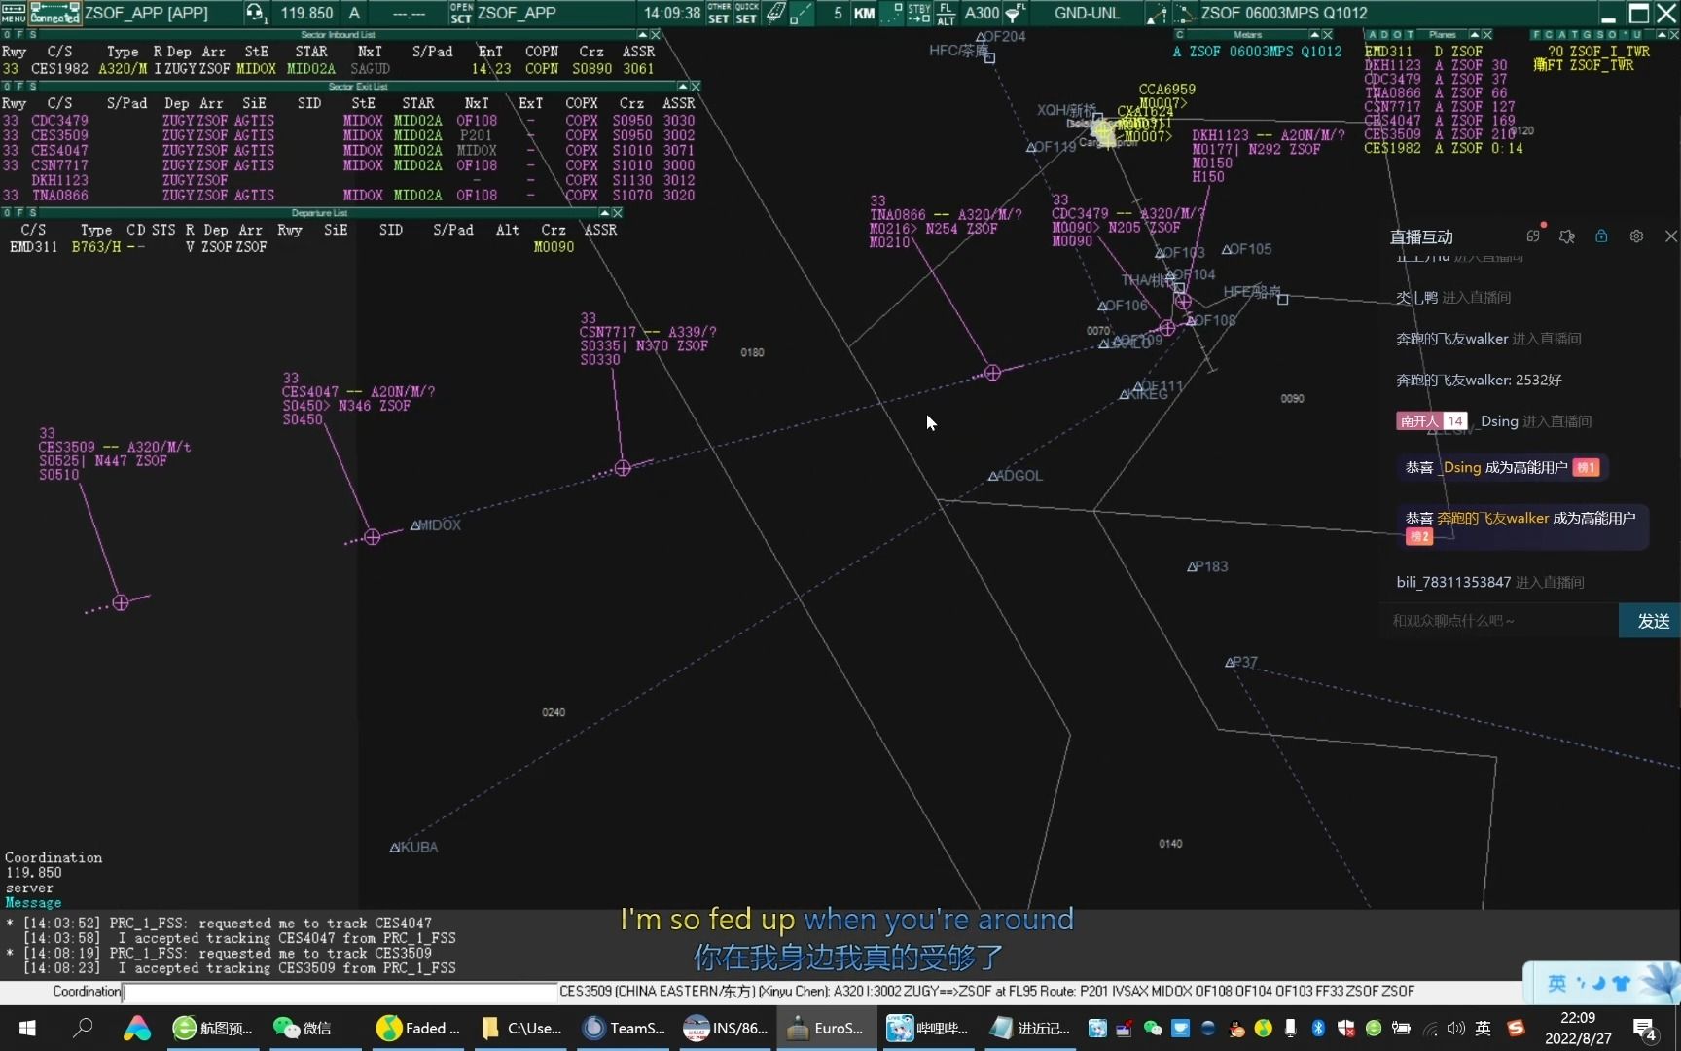The width and height of the screenshot is (1681, 1051).
Task: Open the Windows Start menu
Action: 27,1029
